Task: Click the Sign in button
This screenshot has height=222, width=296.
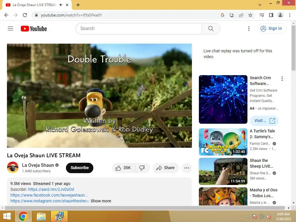Action: [x=271, y=29]
